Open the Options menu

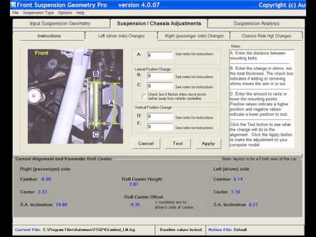click(65, 13)
